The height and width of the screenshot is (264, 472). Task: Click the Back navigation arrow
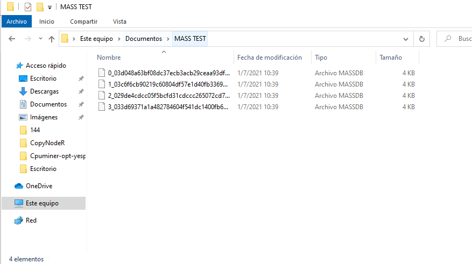pos(12,39)
